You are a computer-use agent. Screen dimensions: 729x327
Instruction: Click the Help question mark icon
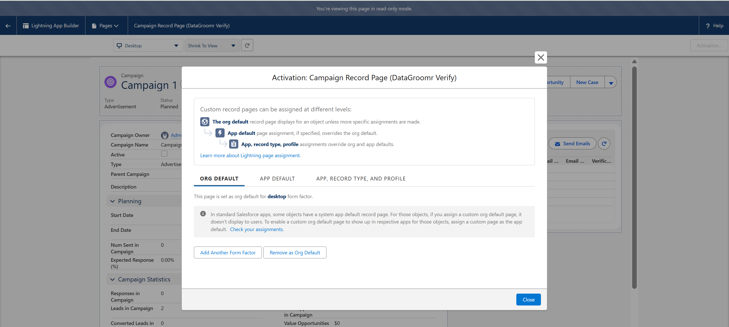[707, 26]
